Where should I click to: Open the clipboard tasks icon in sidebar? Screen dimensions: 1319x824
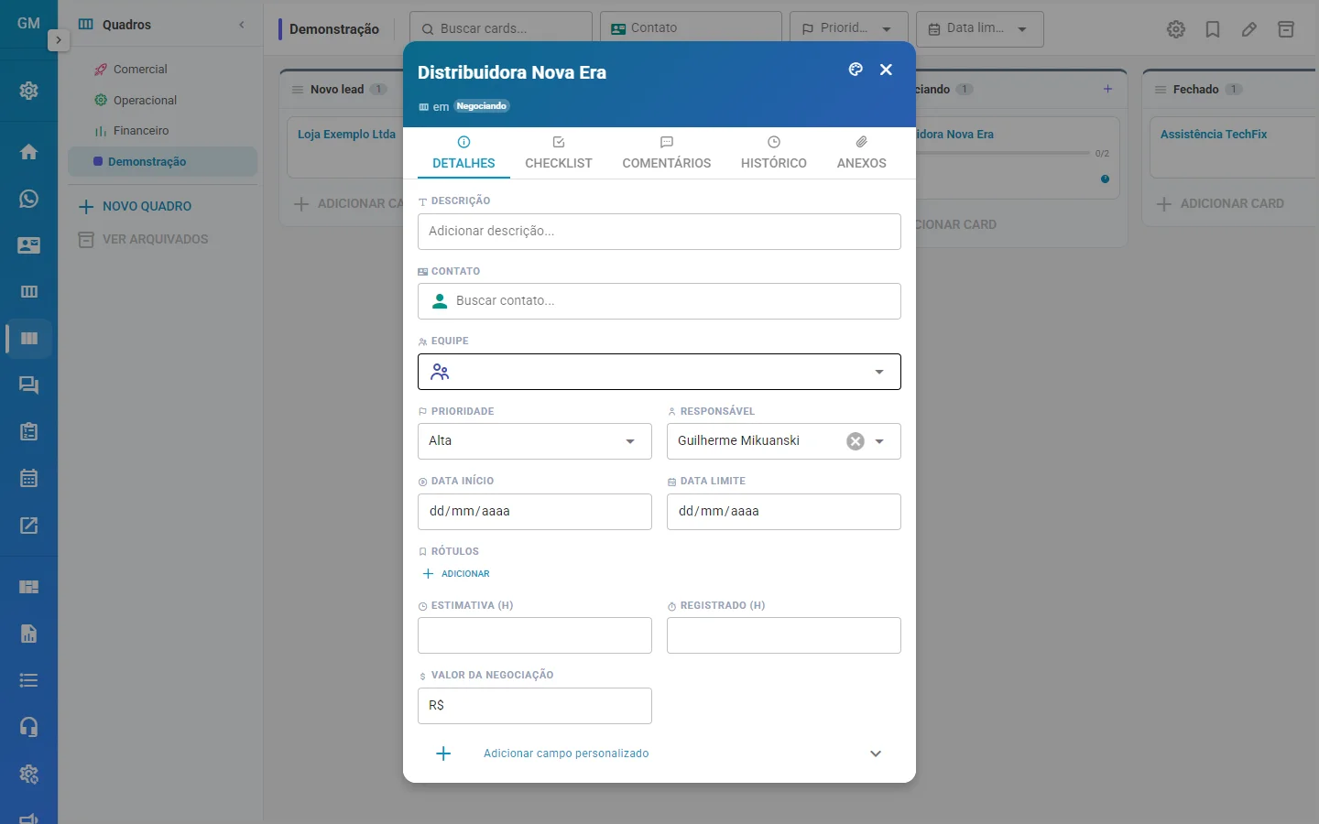(x=28, y=432)
